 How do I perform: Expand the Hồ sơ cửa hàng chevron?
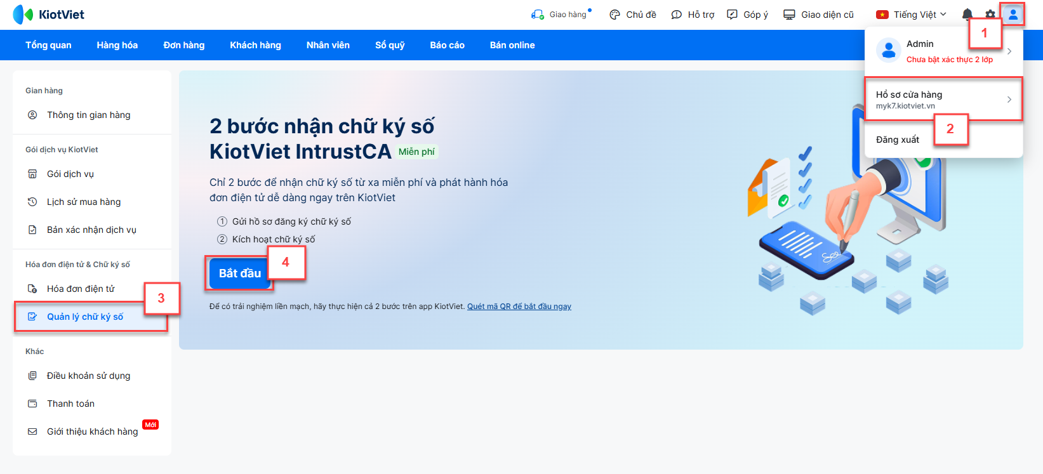pyautogui.click(x=1009, y=100)
